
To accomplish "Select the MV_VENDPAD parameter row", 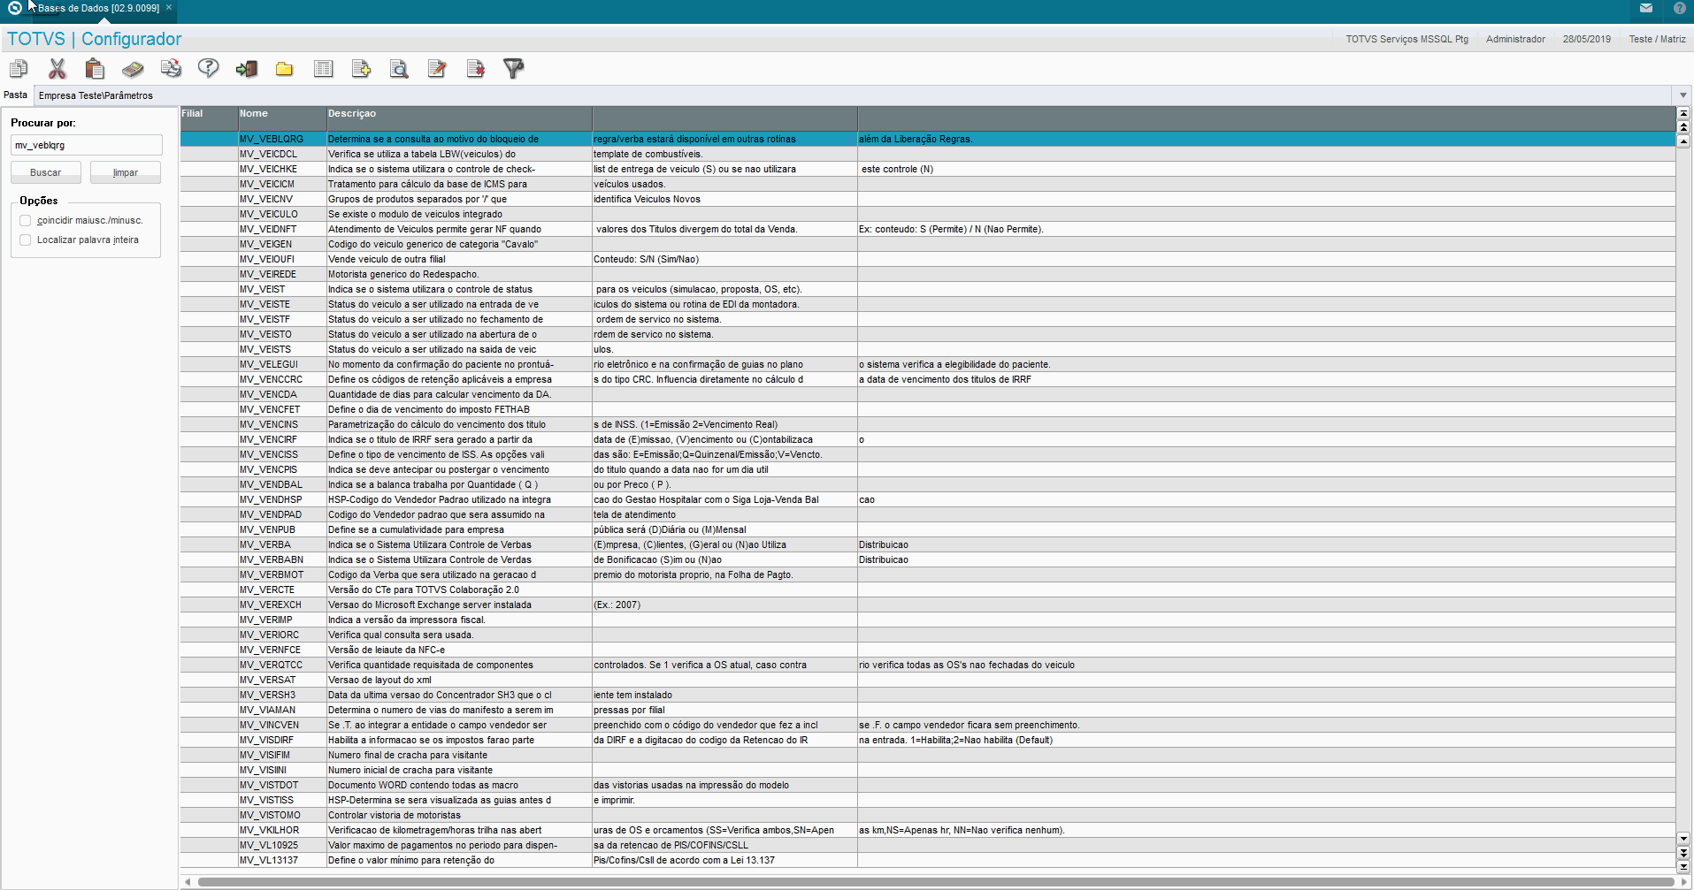I will pos(927,514).
